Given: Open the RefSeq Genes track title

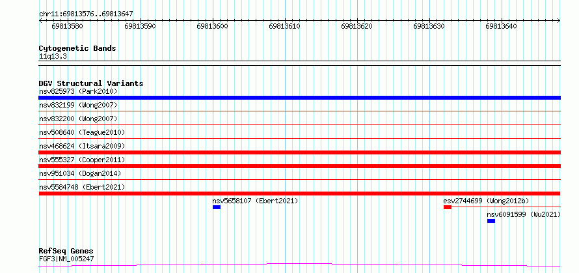Looking at the screenshot, I should pos(66,251).
